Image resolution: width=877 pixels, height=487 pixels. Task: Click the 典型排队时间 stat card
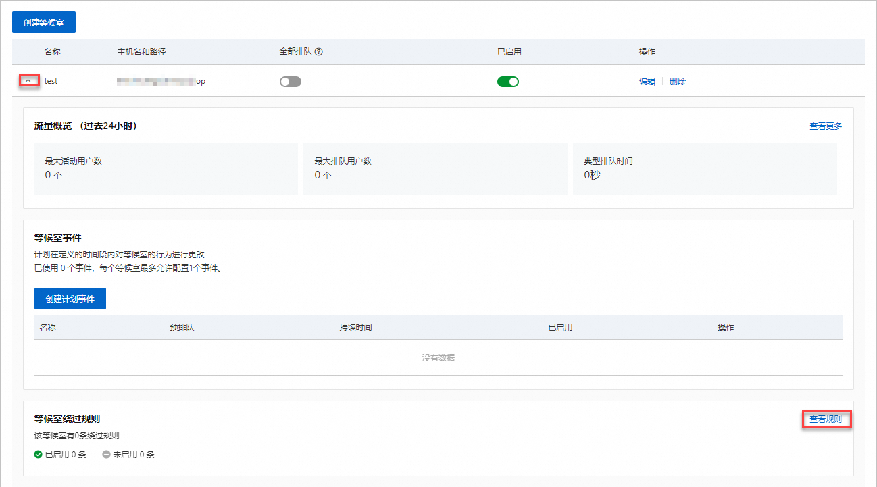(705, 169)
